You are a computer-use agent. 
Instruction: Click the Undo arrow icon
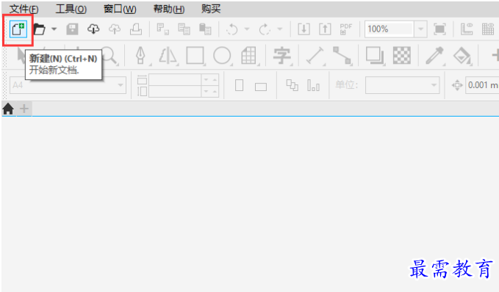click(x=232, y=29)
